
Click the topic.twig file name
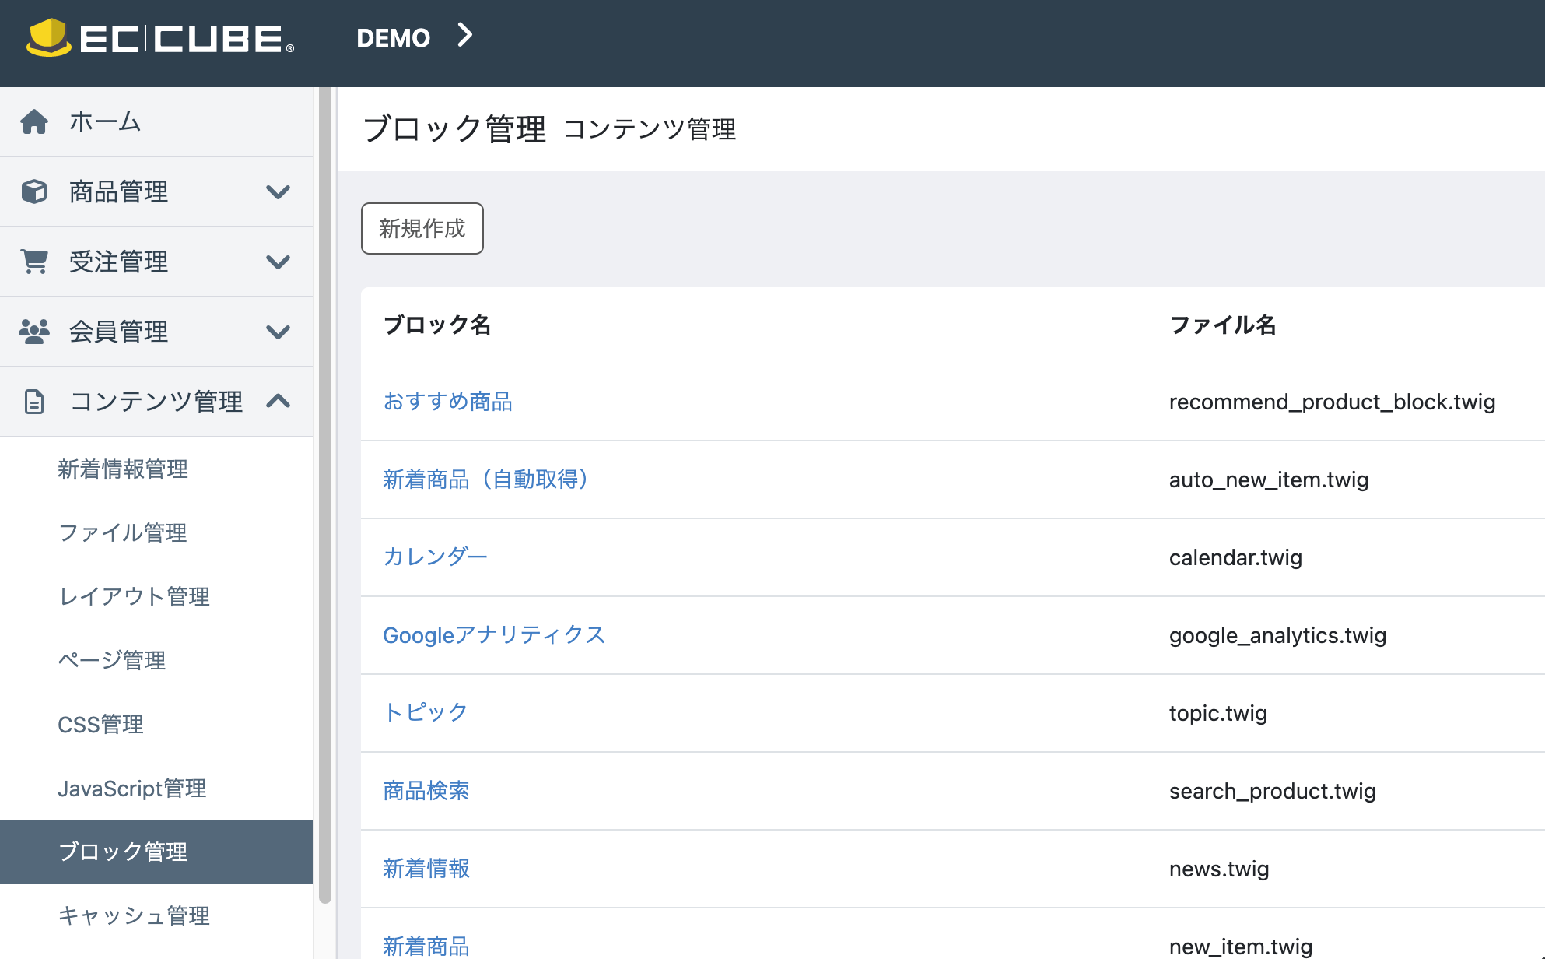tap(1218, 713)
